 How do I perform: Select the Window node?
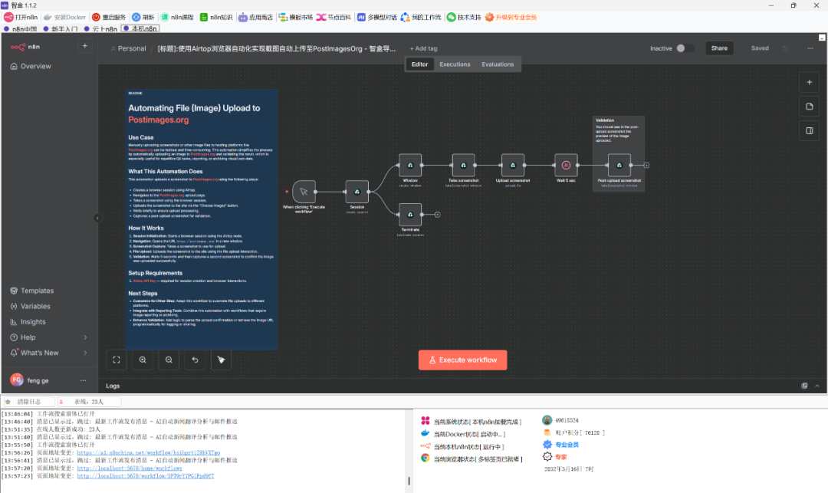pos(410,165)
